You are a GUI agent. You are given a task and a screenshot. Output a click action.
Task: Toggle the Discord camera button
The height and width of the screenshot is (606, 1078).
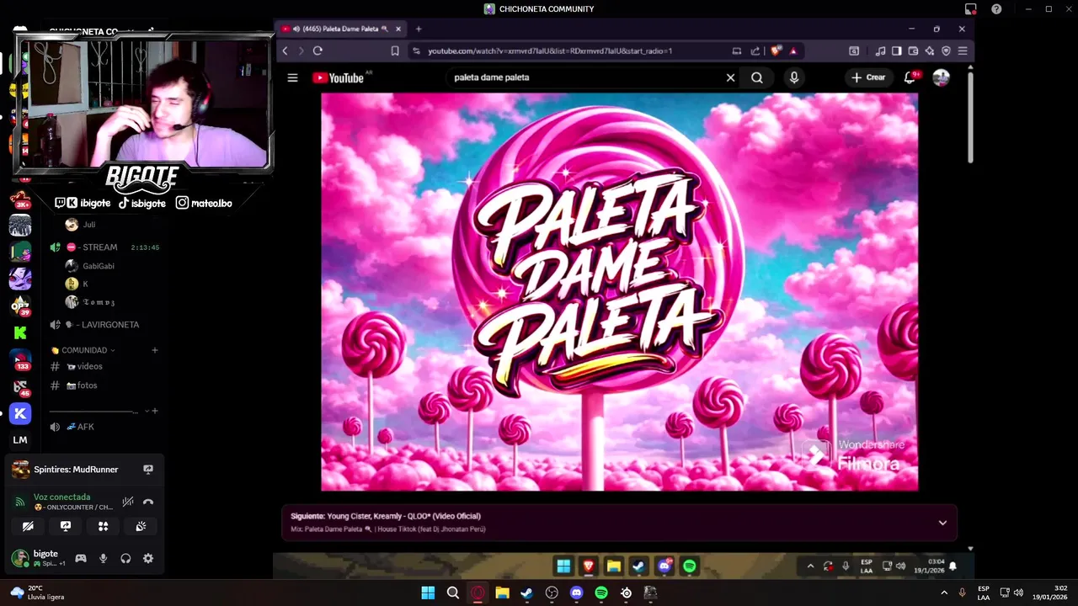28,526
